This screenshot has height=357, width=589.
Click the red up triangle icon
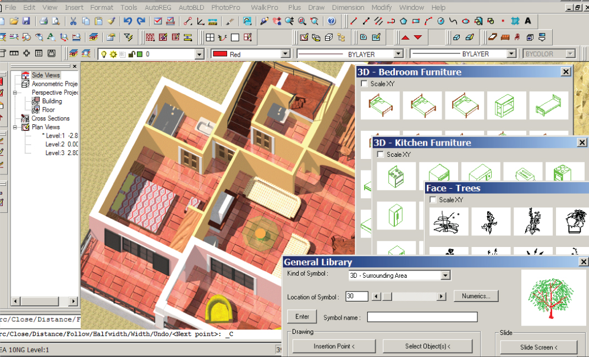405,37
